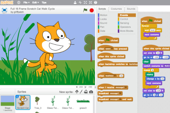Image resolution: width=170 pixels, height=113 pixels.
Task: Start project with the green flag
Action: [85, 10]
